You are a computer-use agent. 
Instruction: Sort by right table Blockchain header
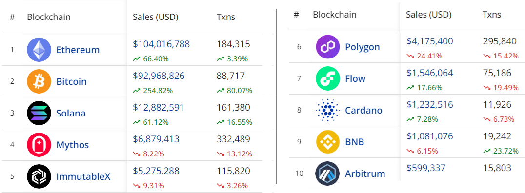tap(335, 15)
